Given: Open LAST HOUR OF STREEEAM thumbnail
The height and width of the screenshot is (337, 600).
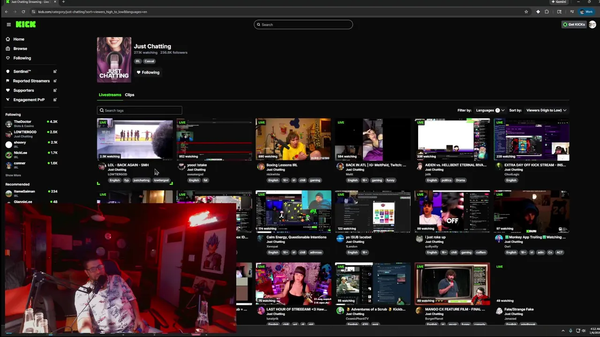Looking at the screenshot, I should coord(293,284).
